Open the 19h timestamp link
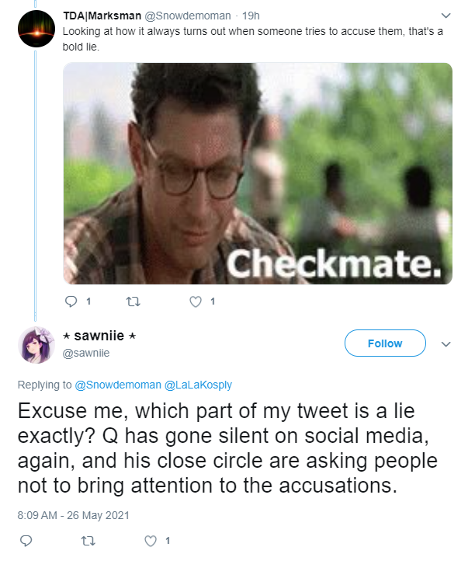 coord(251,16)
